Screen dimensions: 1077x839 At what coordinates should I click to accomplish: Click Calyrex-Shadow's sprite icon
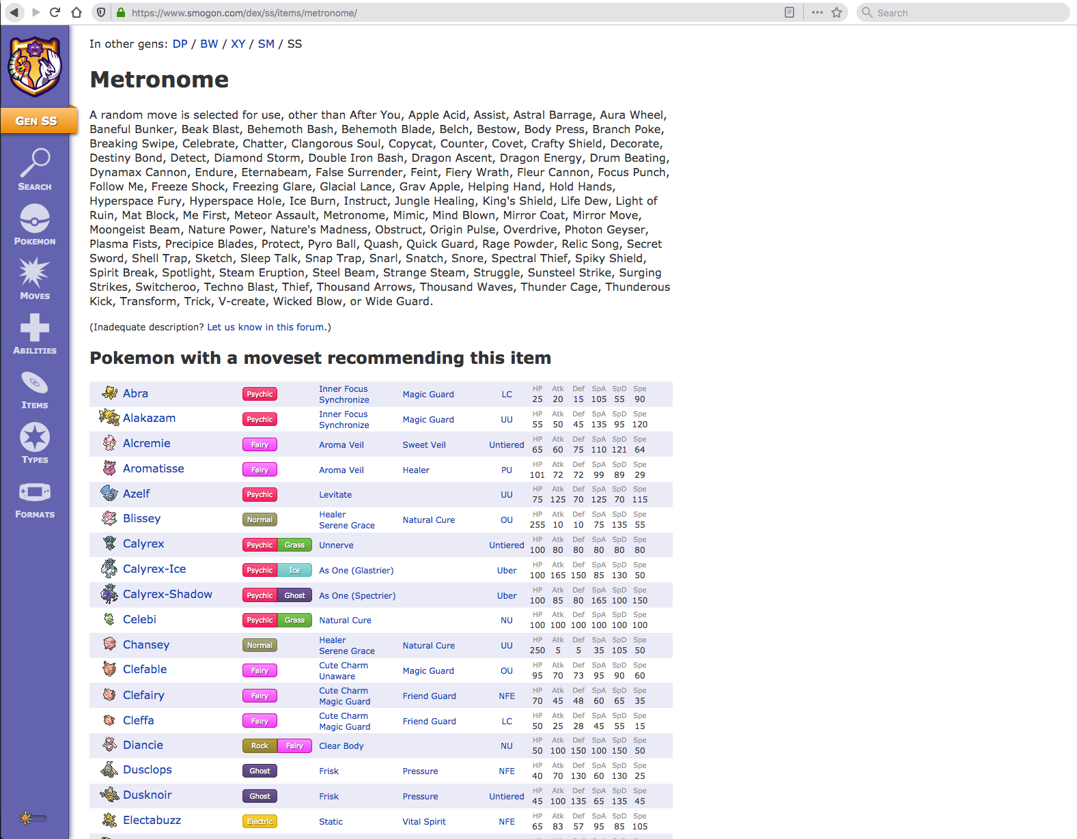tap(109, 594)
